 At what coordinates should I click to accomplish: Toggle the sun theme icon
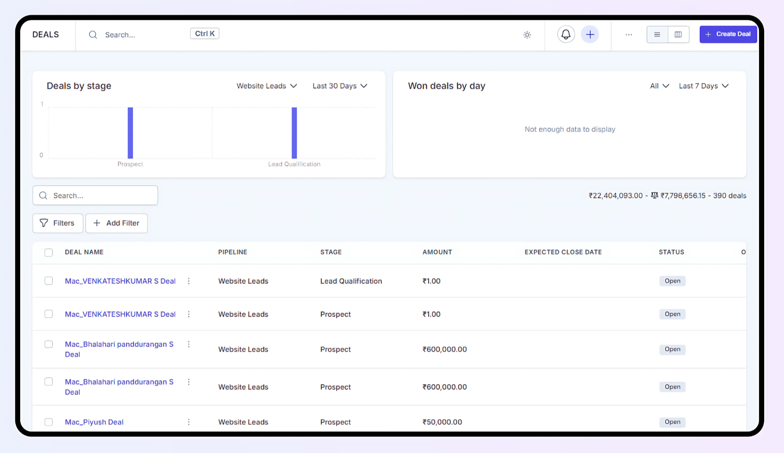[x=527, y=35]
